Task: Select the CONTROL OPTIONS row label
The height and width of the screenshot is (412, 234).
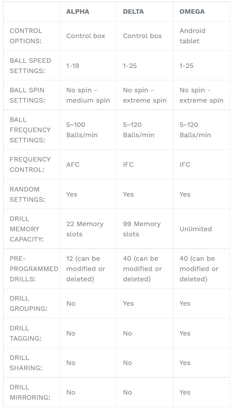Action: pyautogui.click(x=26, y=36)
